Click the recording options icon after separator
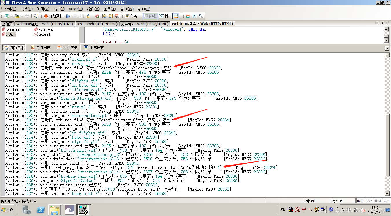Screen dimensions: 391x216 pyautogui.click(x=97, y=16)
